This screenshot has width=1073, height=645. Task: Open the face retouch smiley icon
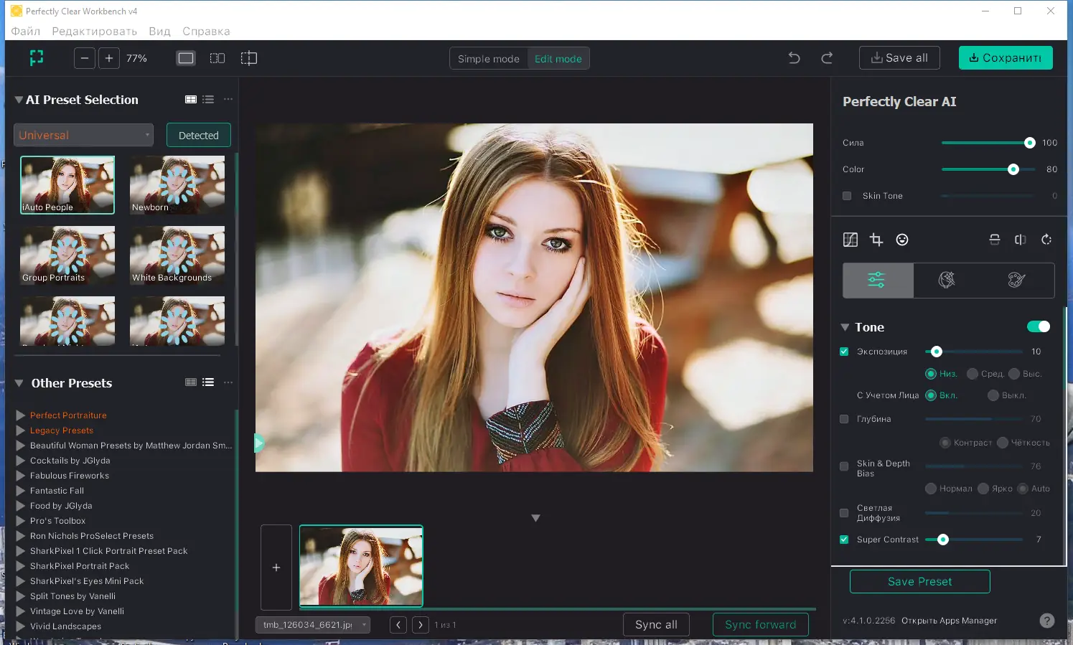click(902, 240)
